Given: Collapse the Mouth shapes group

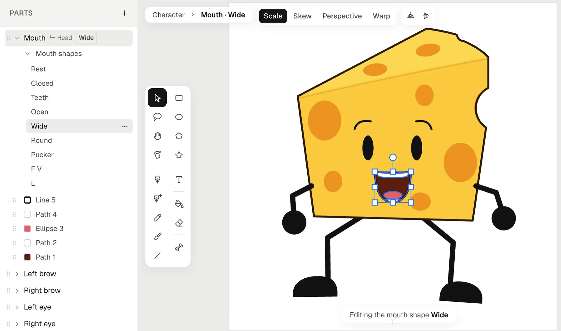Looking at the screenshot, I should click(x=27, y=54).
